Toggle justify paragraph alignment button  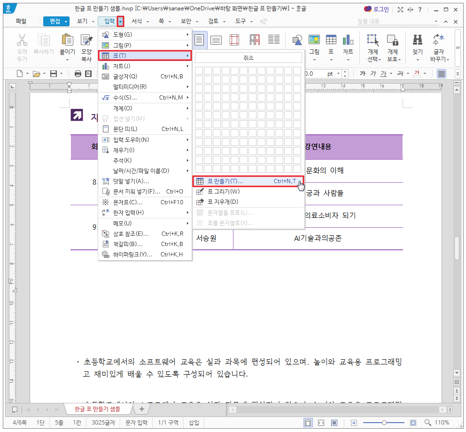pyautogui.click(x=442, y=73)
